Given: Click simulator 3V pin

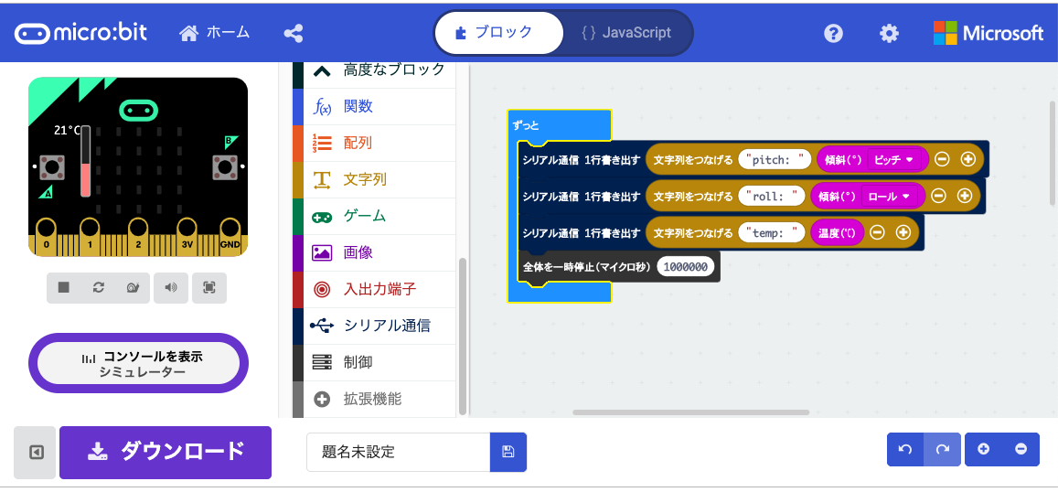Looking at the screenshot, I should pos(187,238).
